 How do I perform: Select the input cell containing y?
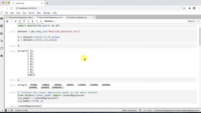tap(107, 80)
